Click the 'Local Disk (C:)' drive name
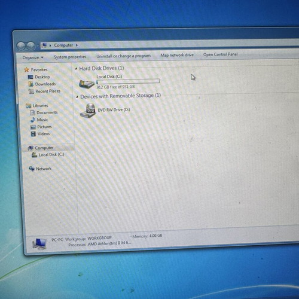Image resolution: width=299 pixels, height=299 pixels. pos(109,77)
